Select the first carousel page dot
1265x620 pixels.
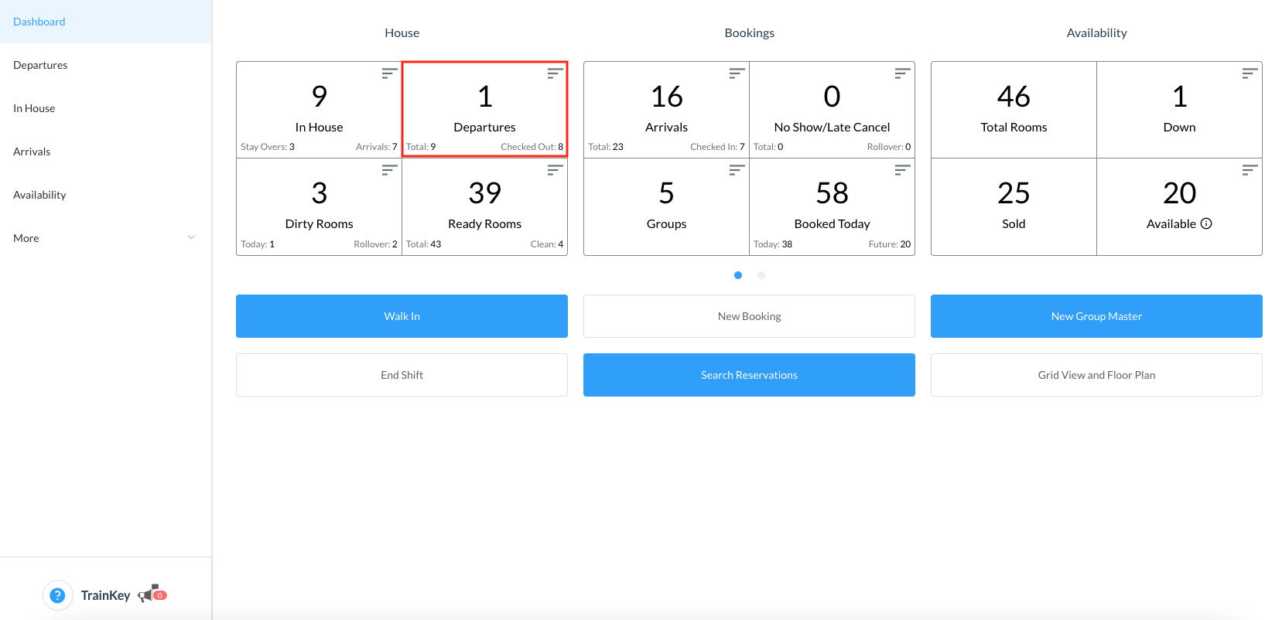click(x=738, y=275)
